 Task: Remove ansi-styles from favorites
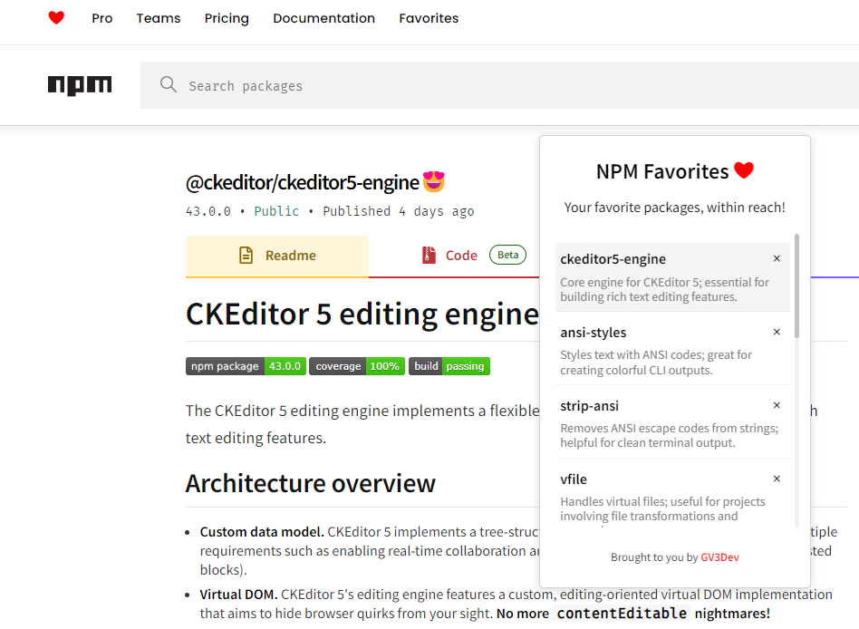[x=777, y=332]
